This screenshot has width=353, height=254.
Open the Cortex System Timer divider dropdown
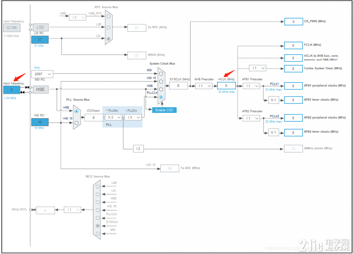[x=258, y=68]
